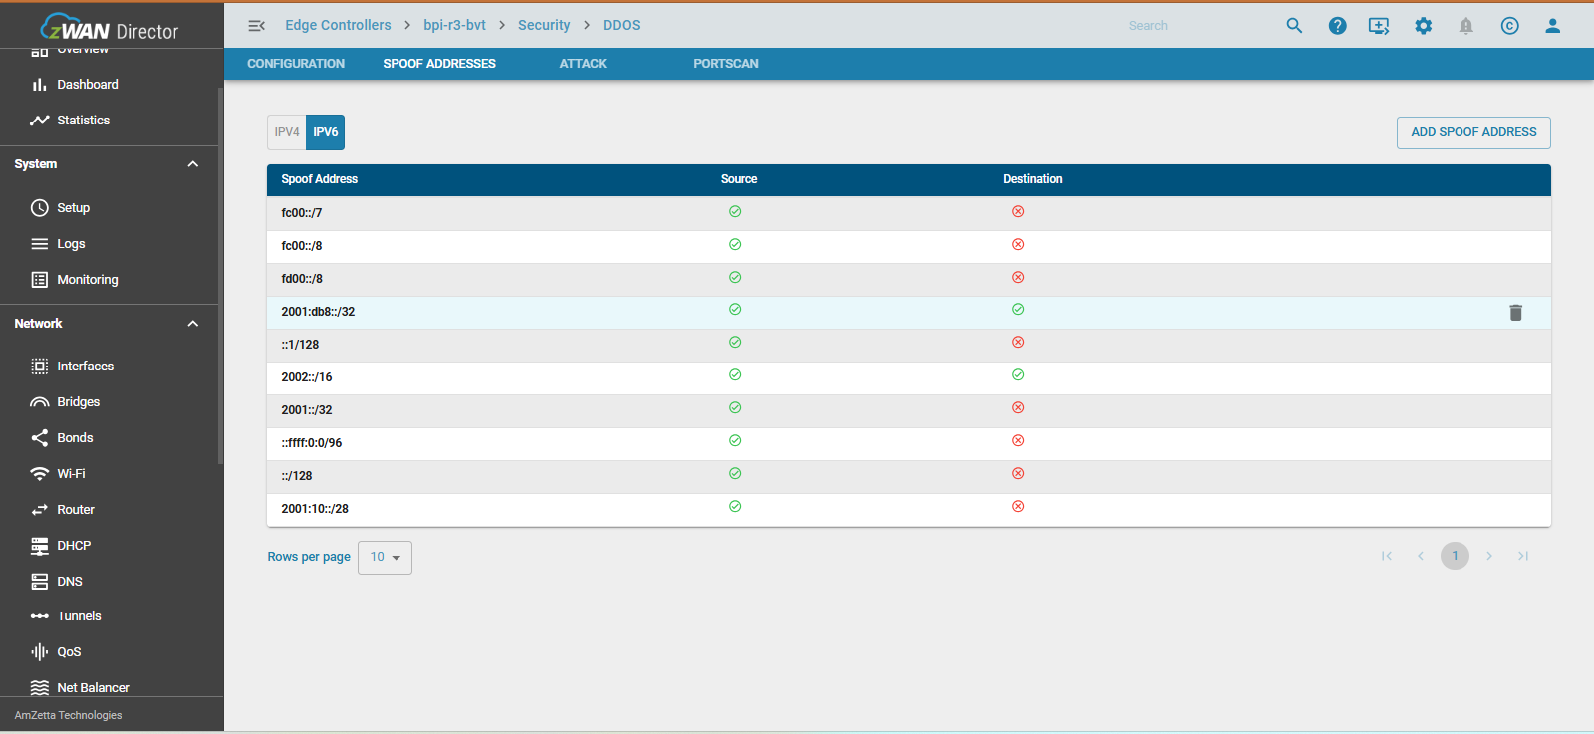Viewport: 1594px width, 734px height.
Task: Collapse the sidebar with the menu icon
Action: click(x=256, y=26)
